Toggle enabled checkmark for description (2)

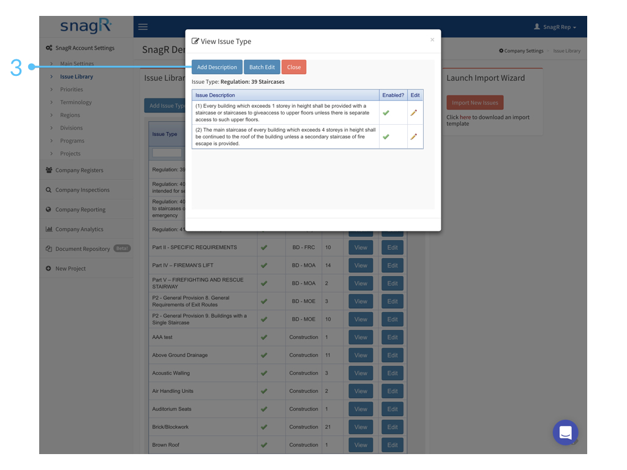pos(386,136)
